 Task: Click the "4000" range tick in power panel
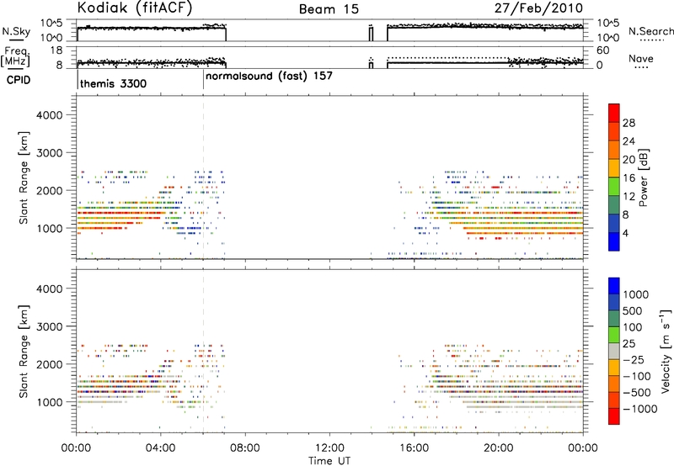(50, 115)
